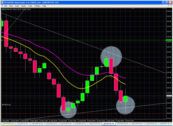This screenshot has width=173, height=126.
Task: Click the chart shift triangle marker at top
Action: [x=133, y=8]
